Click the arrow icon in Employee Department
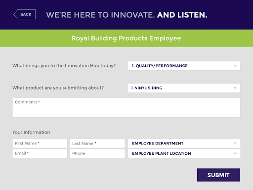The image size is (253, 190). (x=235, y=143)
